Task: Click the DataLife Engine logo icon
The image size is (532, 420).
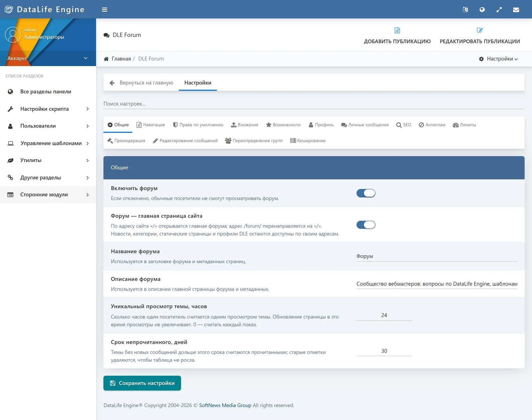Action: tap(9, 9)
